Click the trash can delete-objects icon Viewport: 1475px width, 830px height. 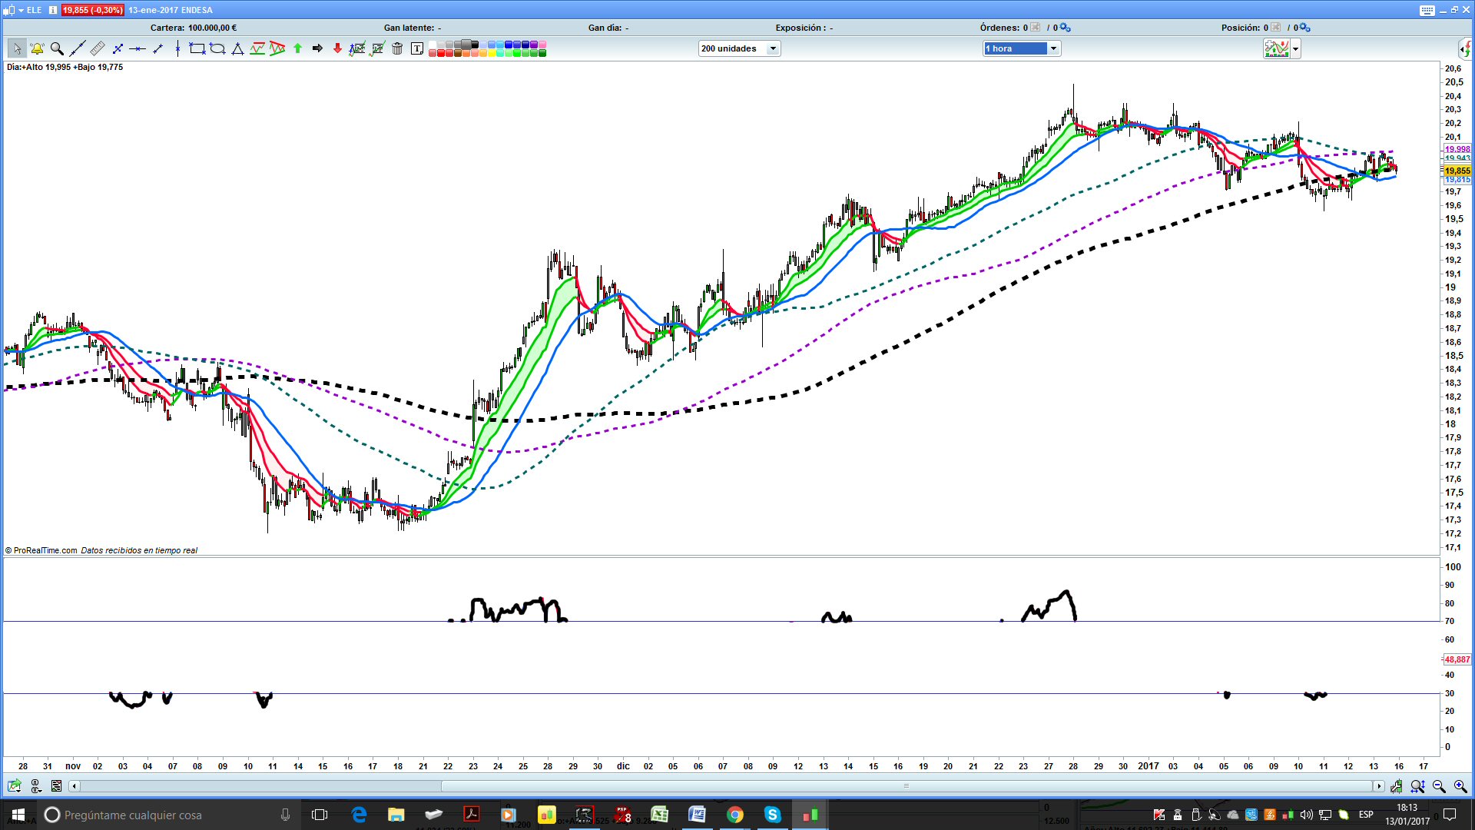pyautogui.click(x=397, y=48)
